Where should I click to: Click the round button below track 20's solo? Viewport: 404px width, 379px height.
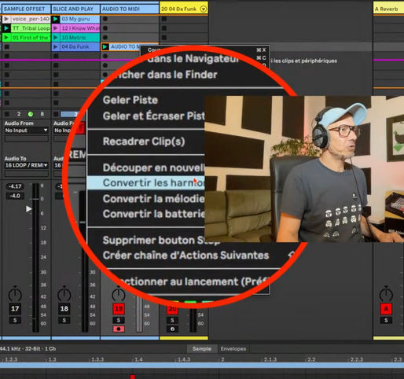(x=172, y=329)
